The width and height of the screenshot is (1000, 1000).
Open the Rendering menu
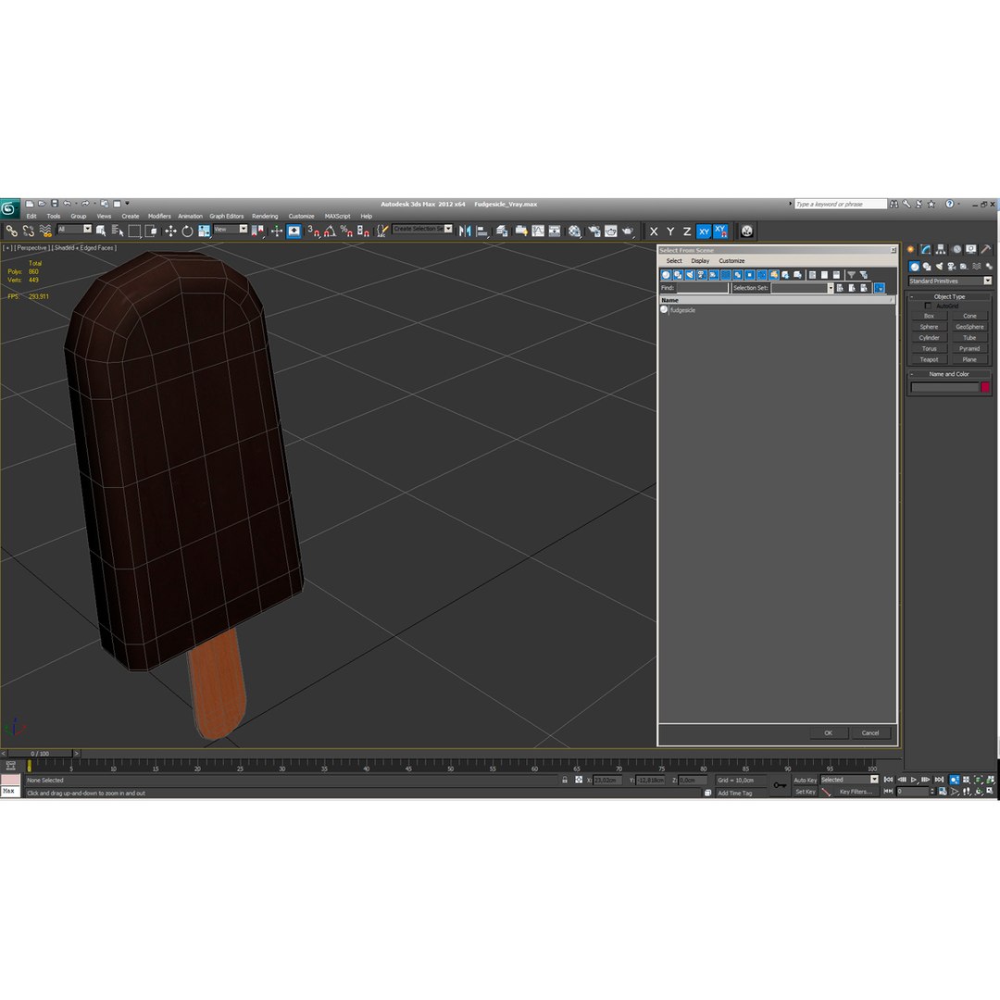pos(265,216)
